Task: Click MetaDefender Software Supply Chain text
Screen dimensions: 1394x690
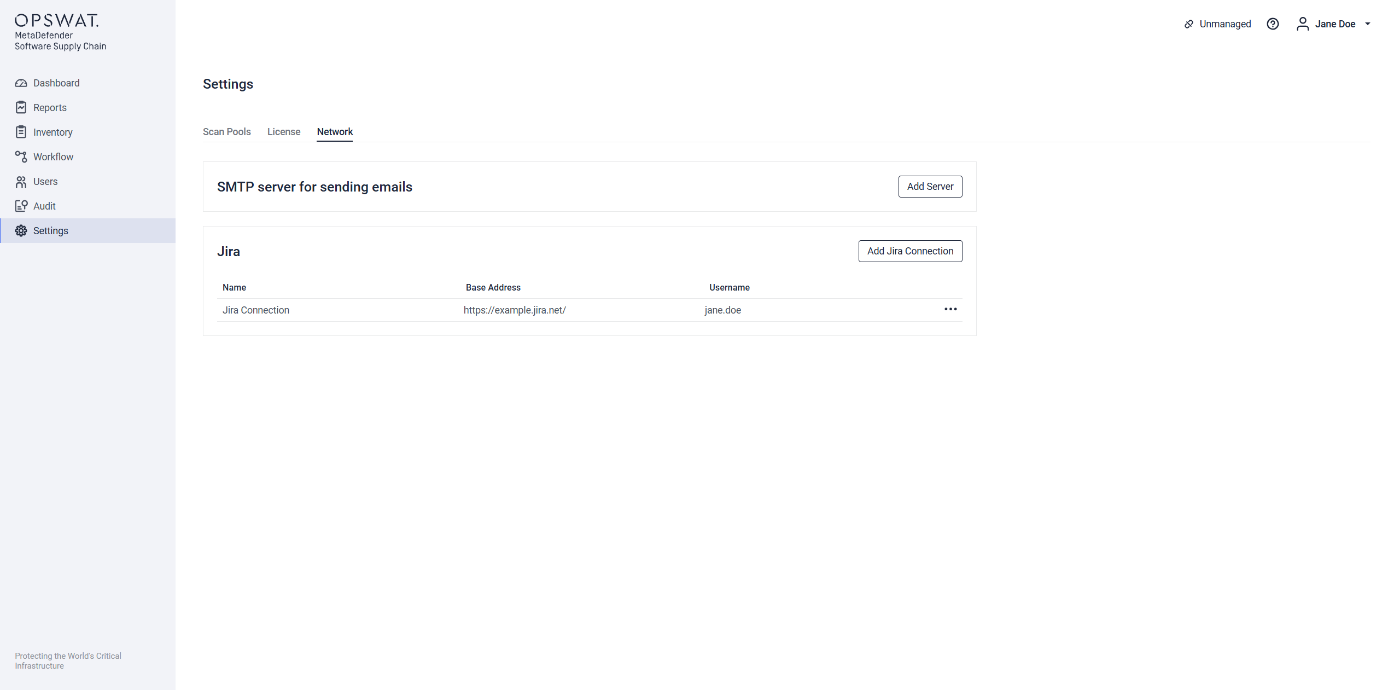Action: coord(60,41)
